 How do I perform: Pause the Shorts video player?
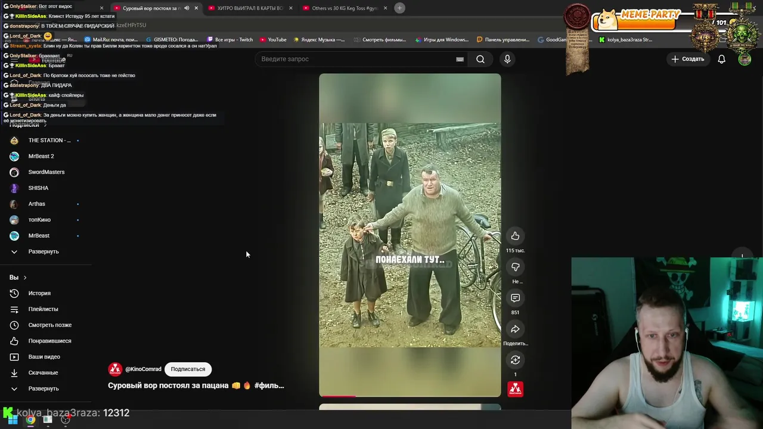pyautogui.click(x=410, y=235)
